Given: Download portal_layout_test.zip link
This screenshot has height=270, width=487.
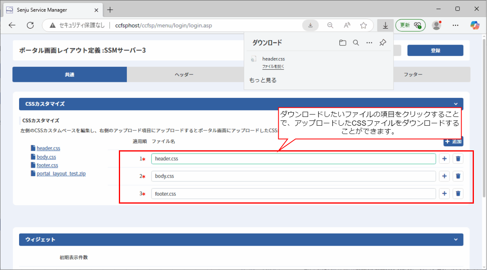Looking at the screenshot, I should click(x=61, y=174).
